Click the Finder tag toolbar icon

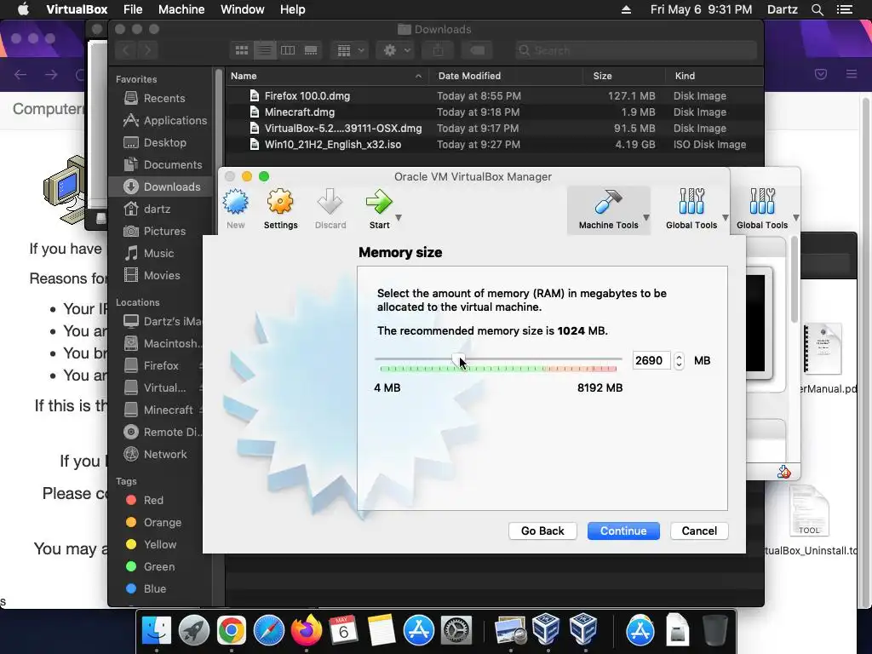click(477, 50)
